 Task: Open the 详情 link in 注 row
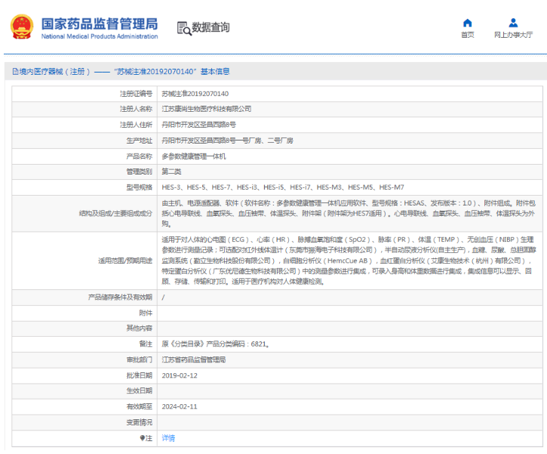[x=168, y=438]
